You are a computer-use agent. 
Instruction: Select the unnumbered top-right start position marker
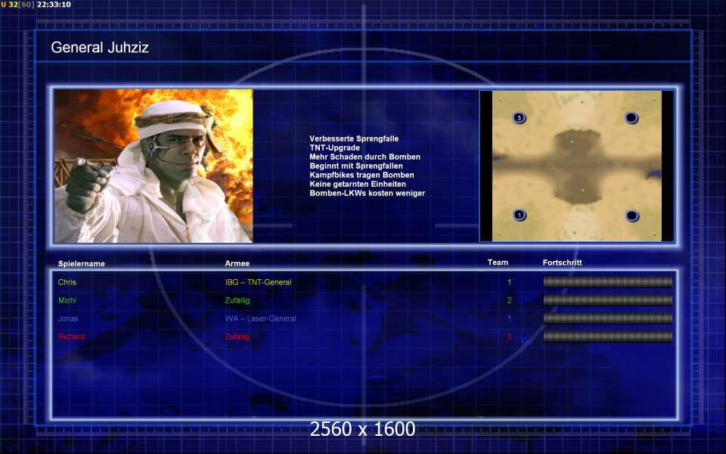(631, 118)
